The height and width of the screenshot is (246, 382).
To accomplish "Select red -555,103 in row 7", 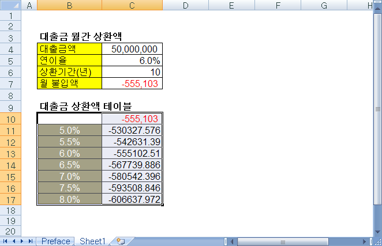I will pyautogui.click(x=132, y=84).
